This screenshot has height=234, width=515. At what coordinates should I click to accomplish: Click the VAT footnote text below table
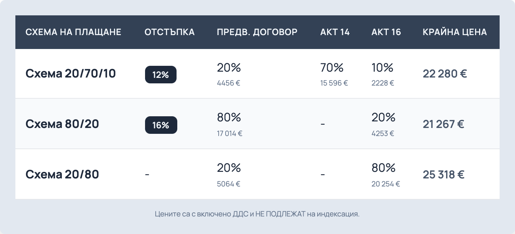tap(257, 214)
